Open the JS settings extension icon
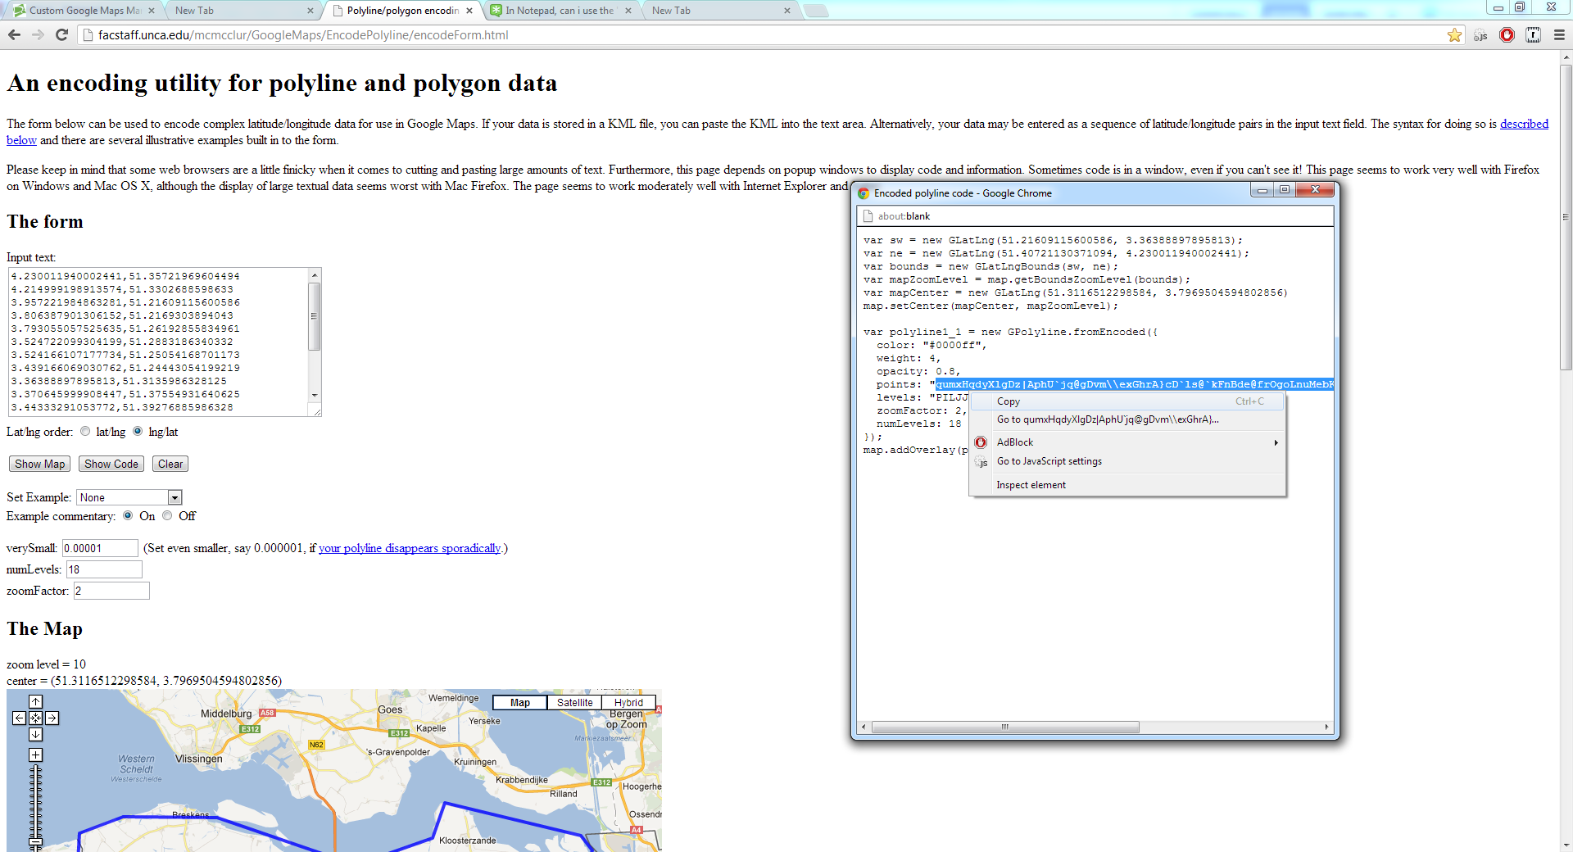The width and height of the screenshot is (1573, 852). (x=1480, y=34)
